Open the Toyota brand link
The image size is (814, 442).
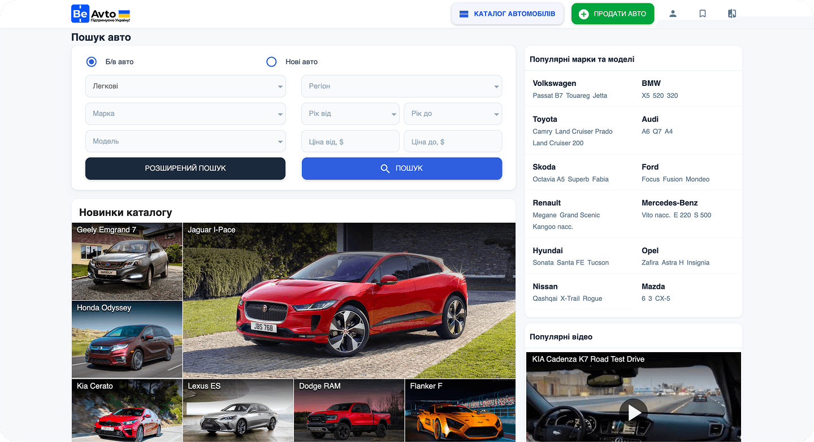coord(545,119)
